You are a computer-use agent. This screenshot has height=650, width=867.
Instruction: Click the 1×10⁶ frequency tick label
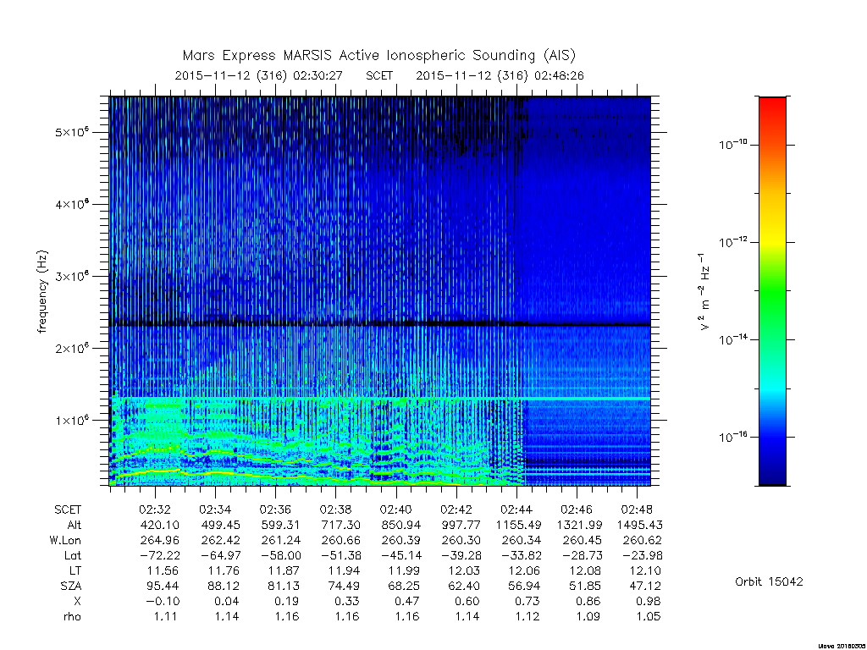click(72, 421)
